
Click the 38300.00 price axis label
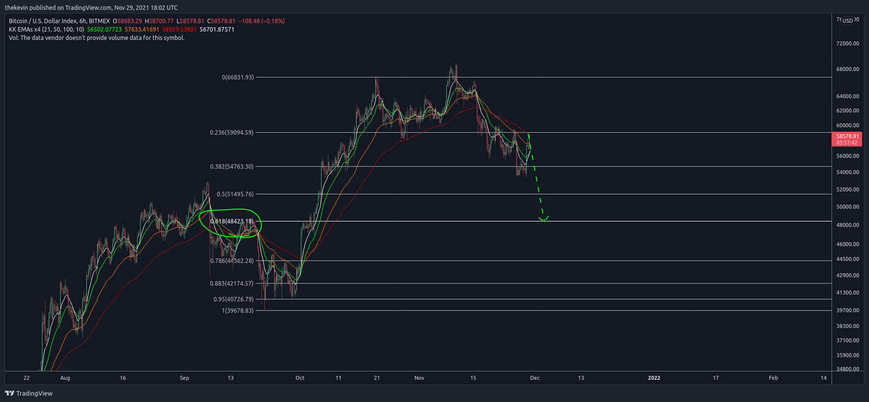tap(848, 326)
